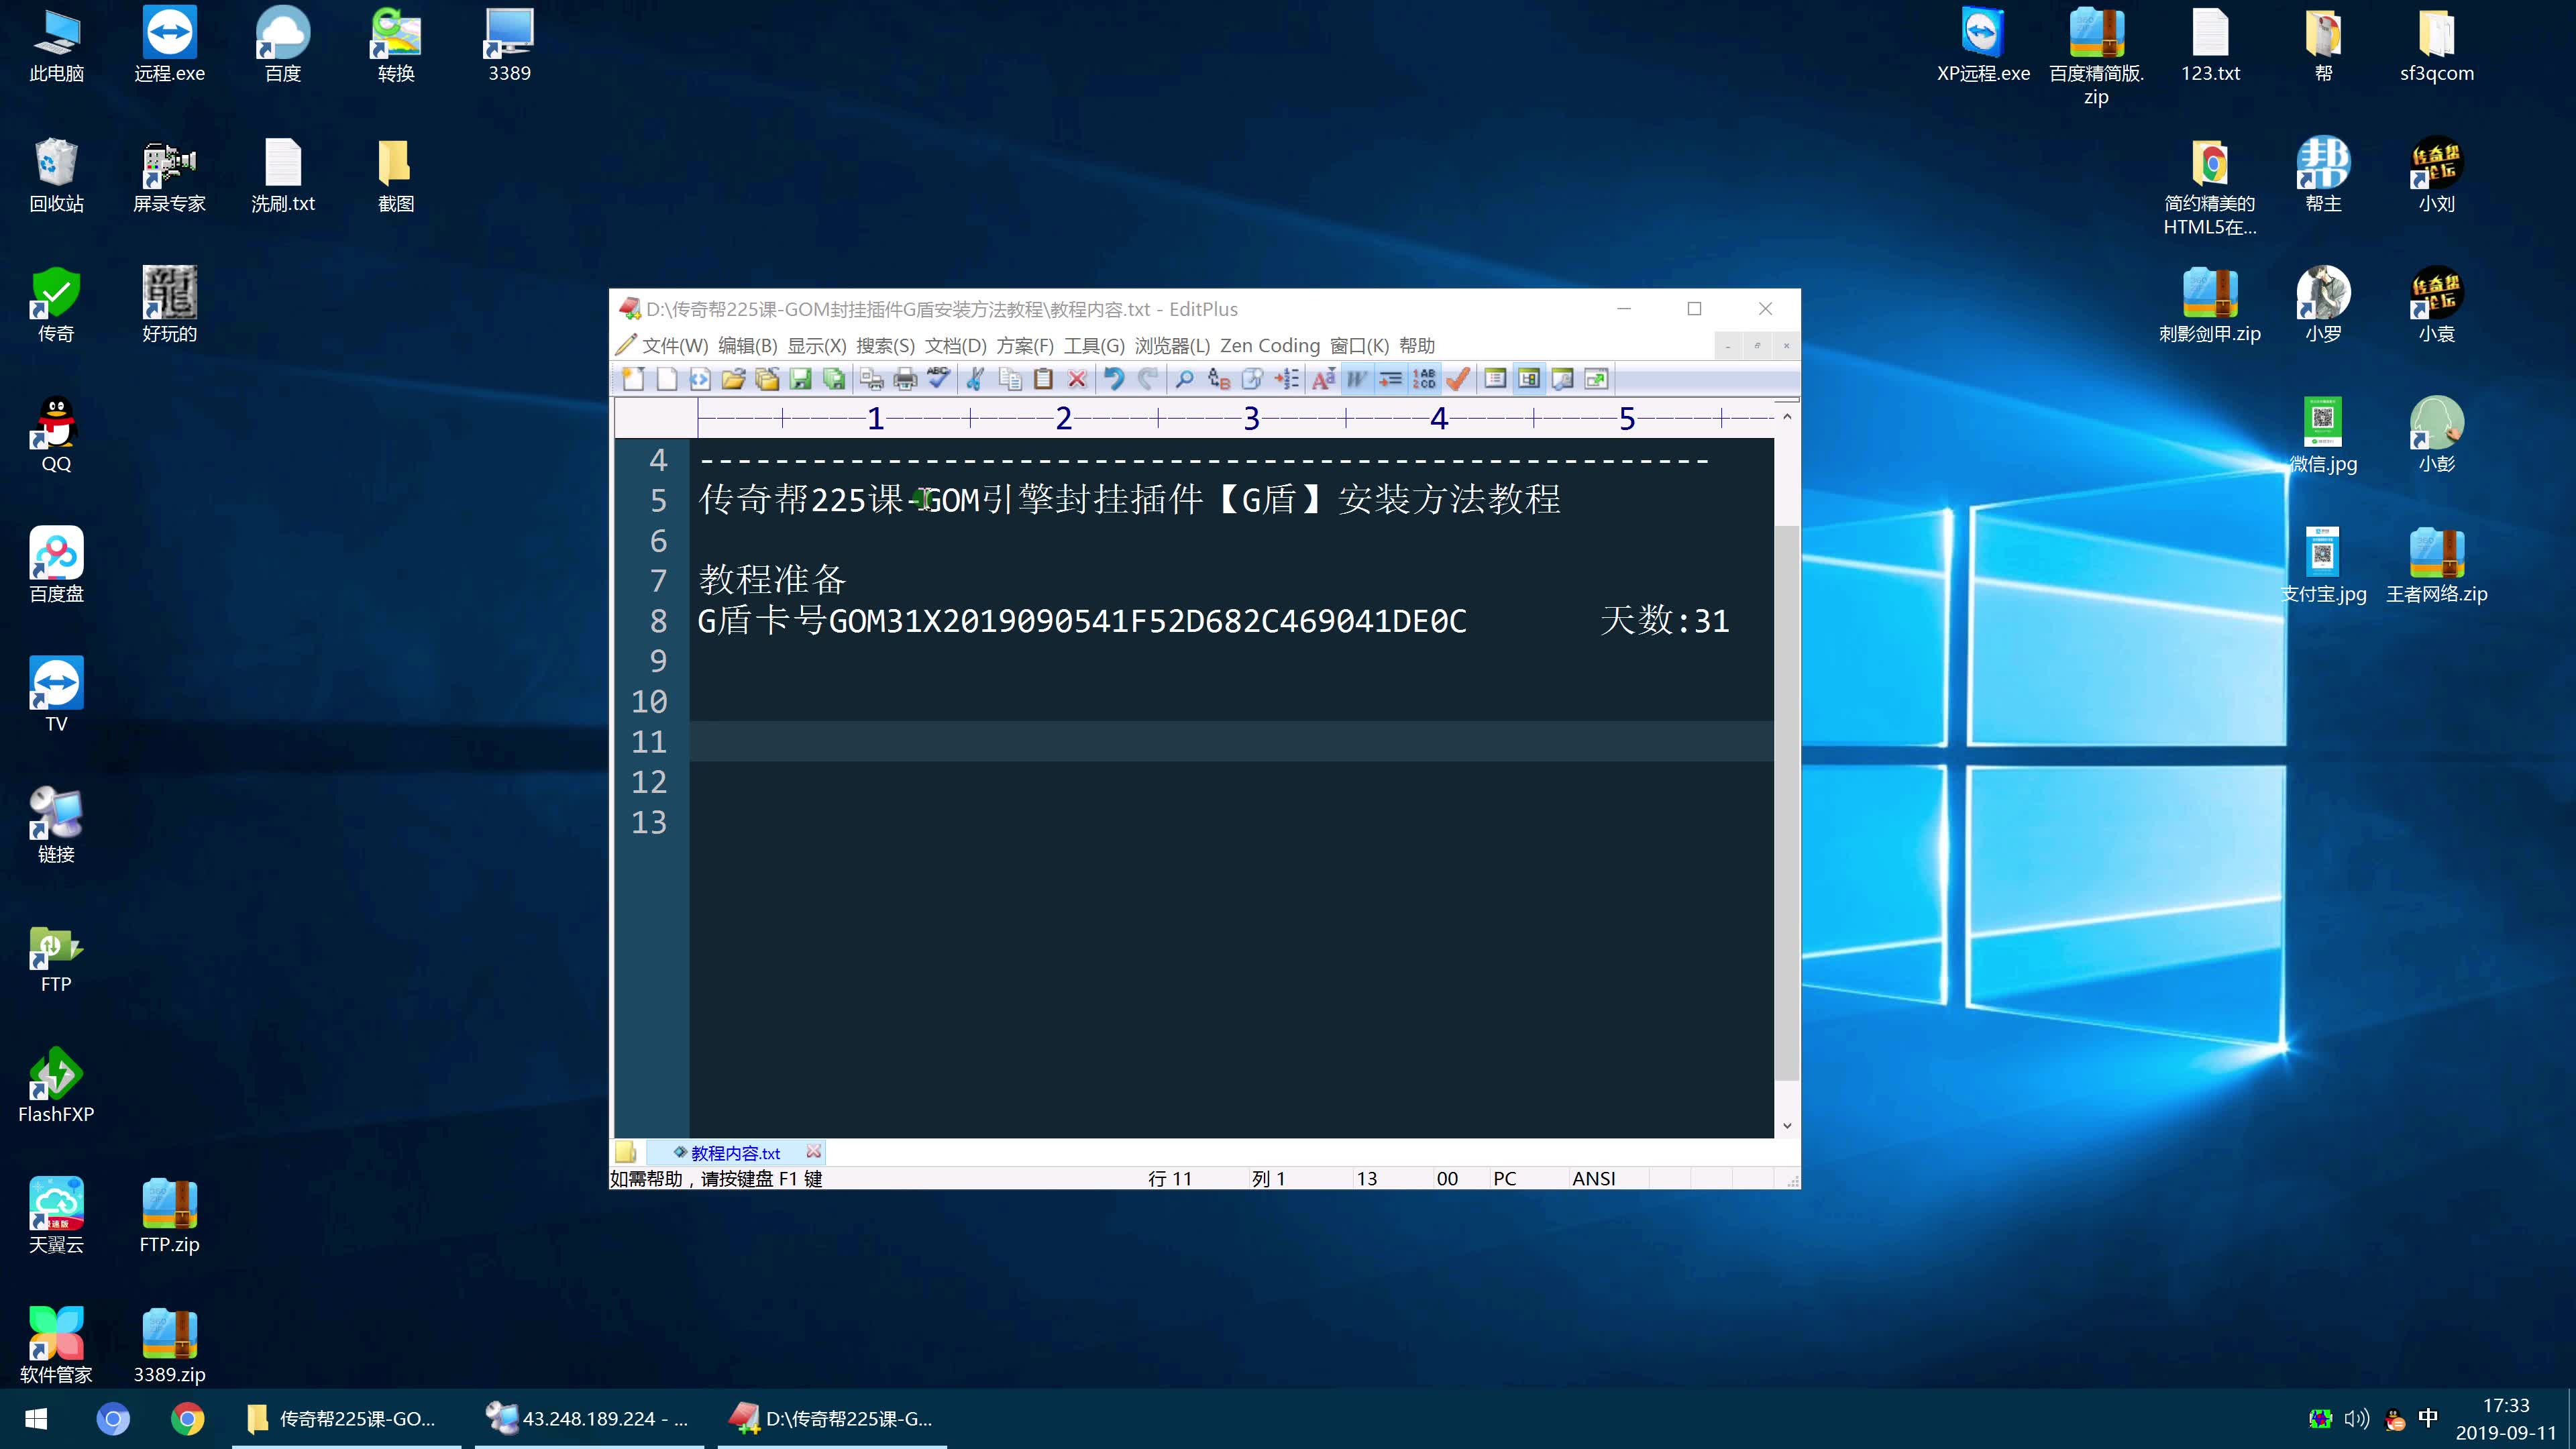
Task: Click the folder icon beside the document tabs
Action: tap(626, 1153)
